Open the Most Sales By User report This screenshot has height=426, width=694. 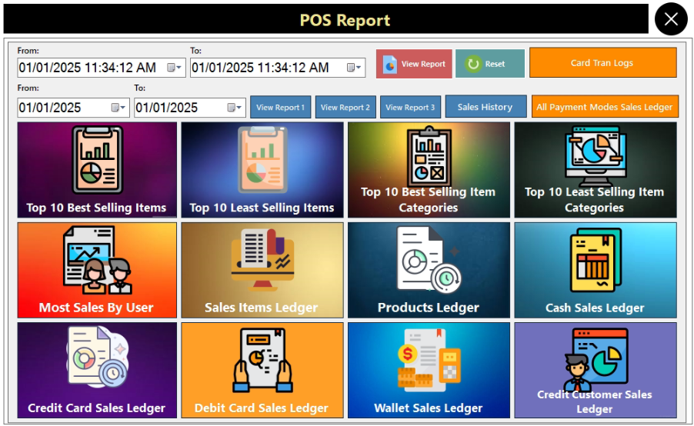click(x=97, y=270)
